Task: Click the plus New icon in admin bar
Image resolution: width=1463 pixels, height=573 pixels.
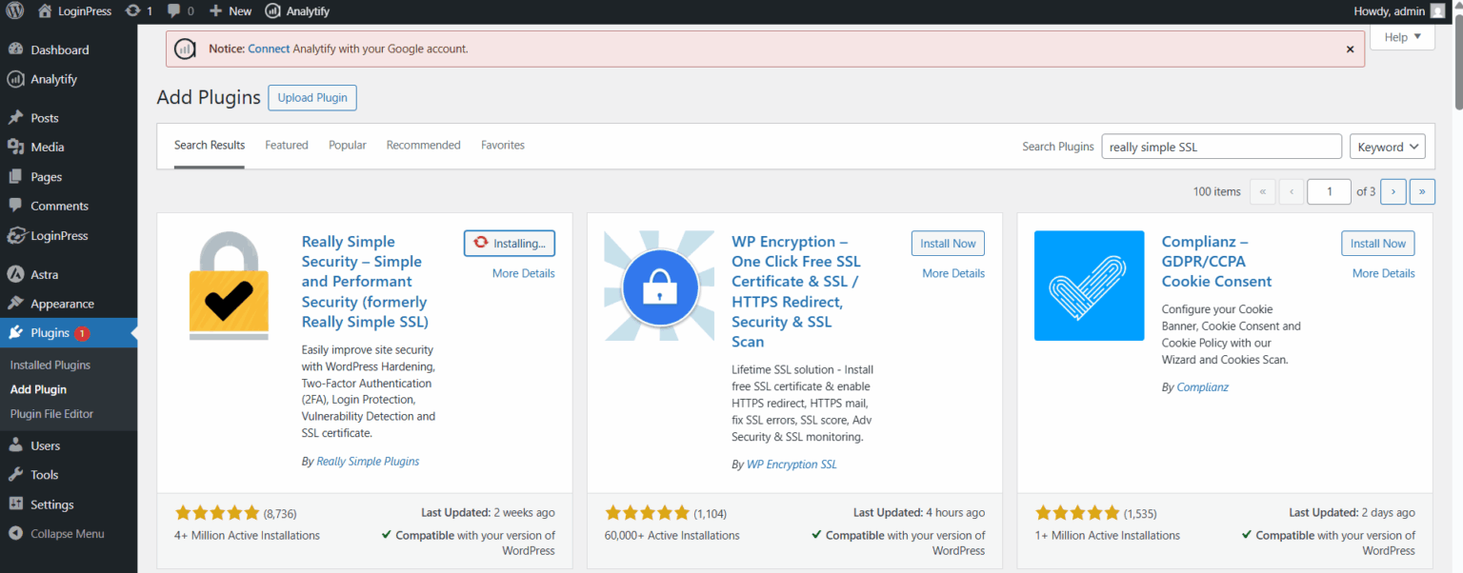Action: pos(215,11)
